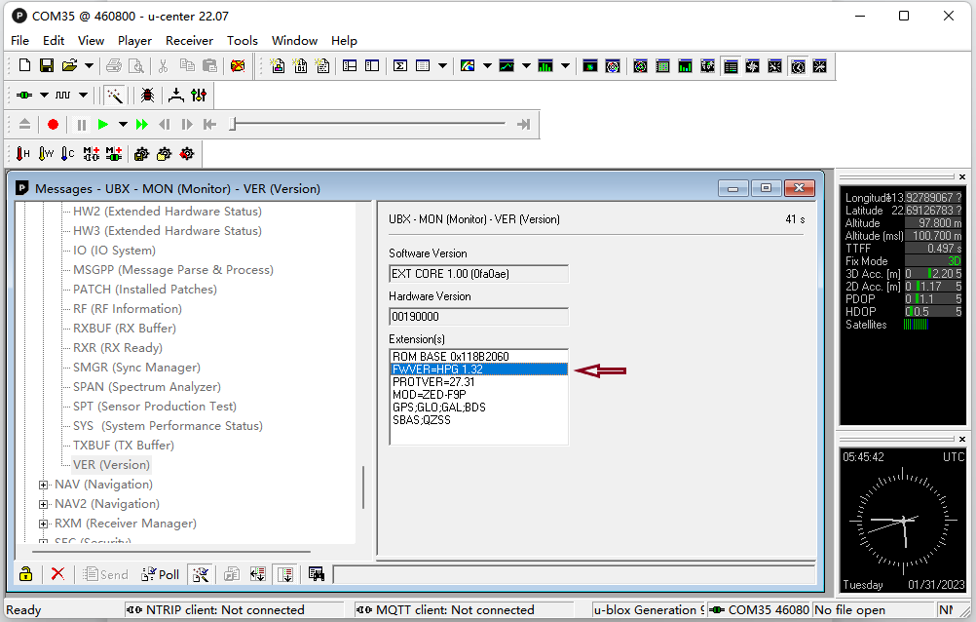Open the Edit menu

pos(54,41)
